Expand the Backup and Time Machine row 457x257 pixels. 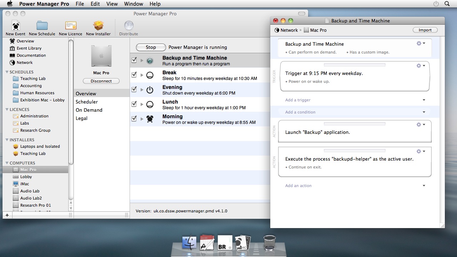[142, 61]
